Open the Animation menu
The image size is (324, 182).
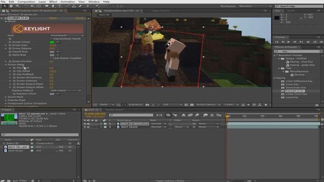click(67, 2)
